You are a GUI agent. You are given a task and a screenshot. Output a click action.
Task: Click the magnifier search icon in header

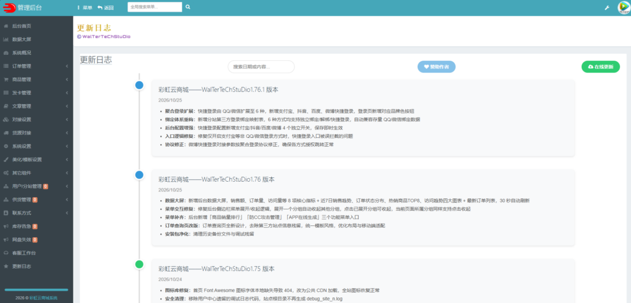click(188, 7)
